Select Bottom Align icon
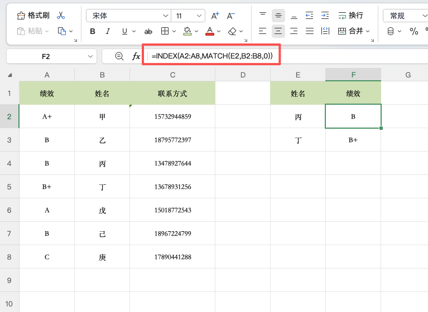 294,16
